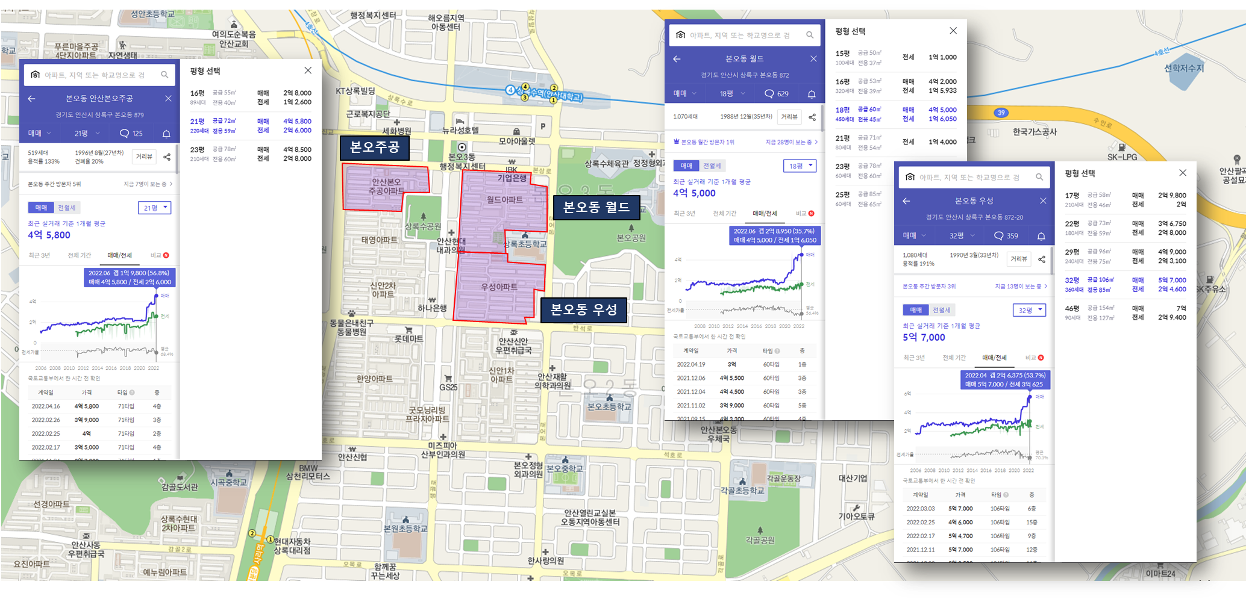Share 본오동 우성 listing via the share icon
The height and width of the screenshot is (602, 1246).
(1042, 259)
